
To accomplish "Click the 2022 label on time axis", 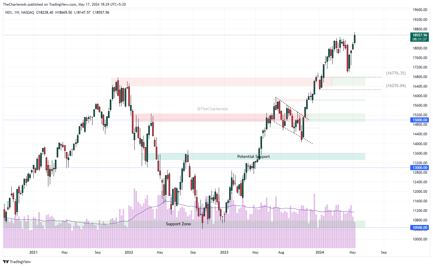I will point(129,252).
